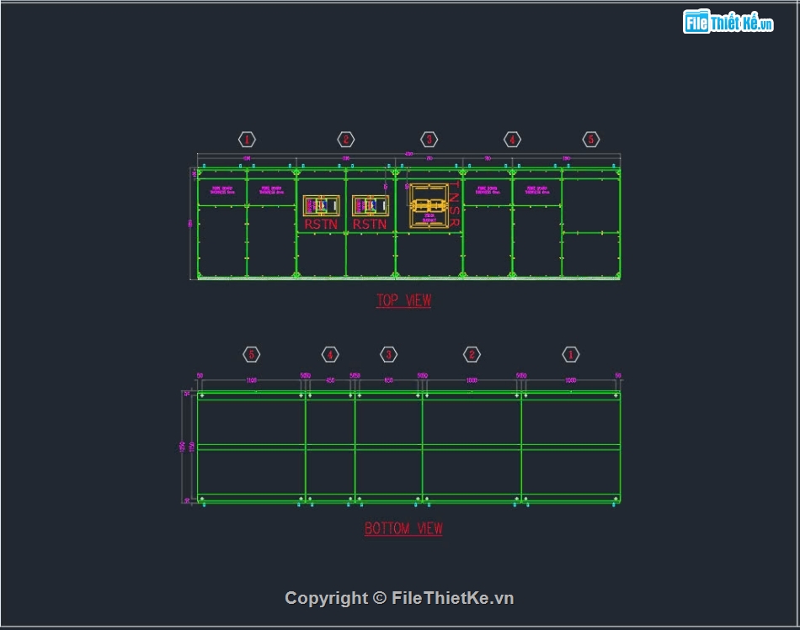Viewport: 800px width, 630px height.
Task: Select hexagon marker 1 above the bottom view
Action: [x=570, y=354]
